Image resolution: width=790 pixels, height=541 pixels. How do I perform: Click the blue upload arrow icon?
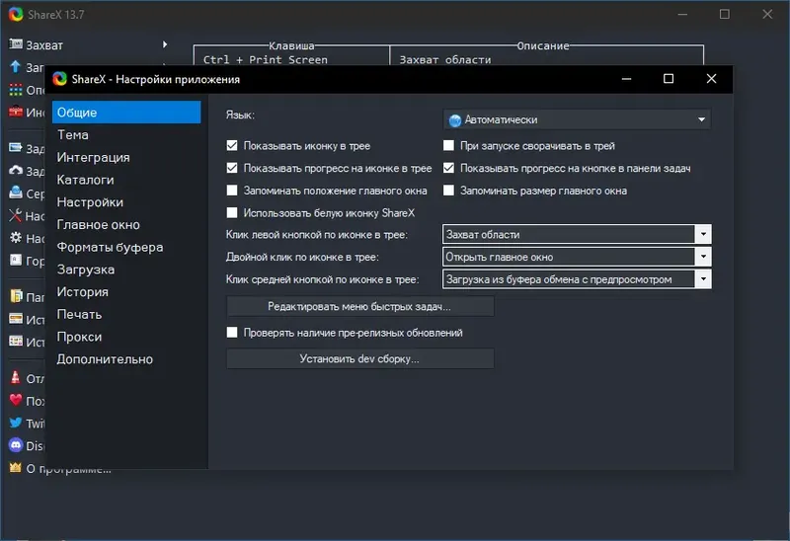[16, 66]
